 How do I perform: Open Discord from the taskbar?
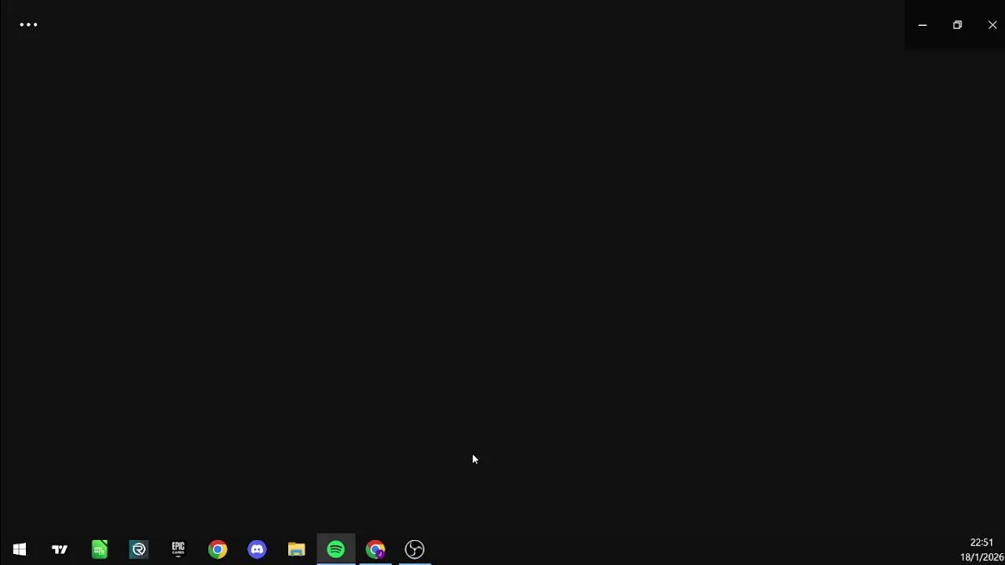(257, 549)
